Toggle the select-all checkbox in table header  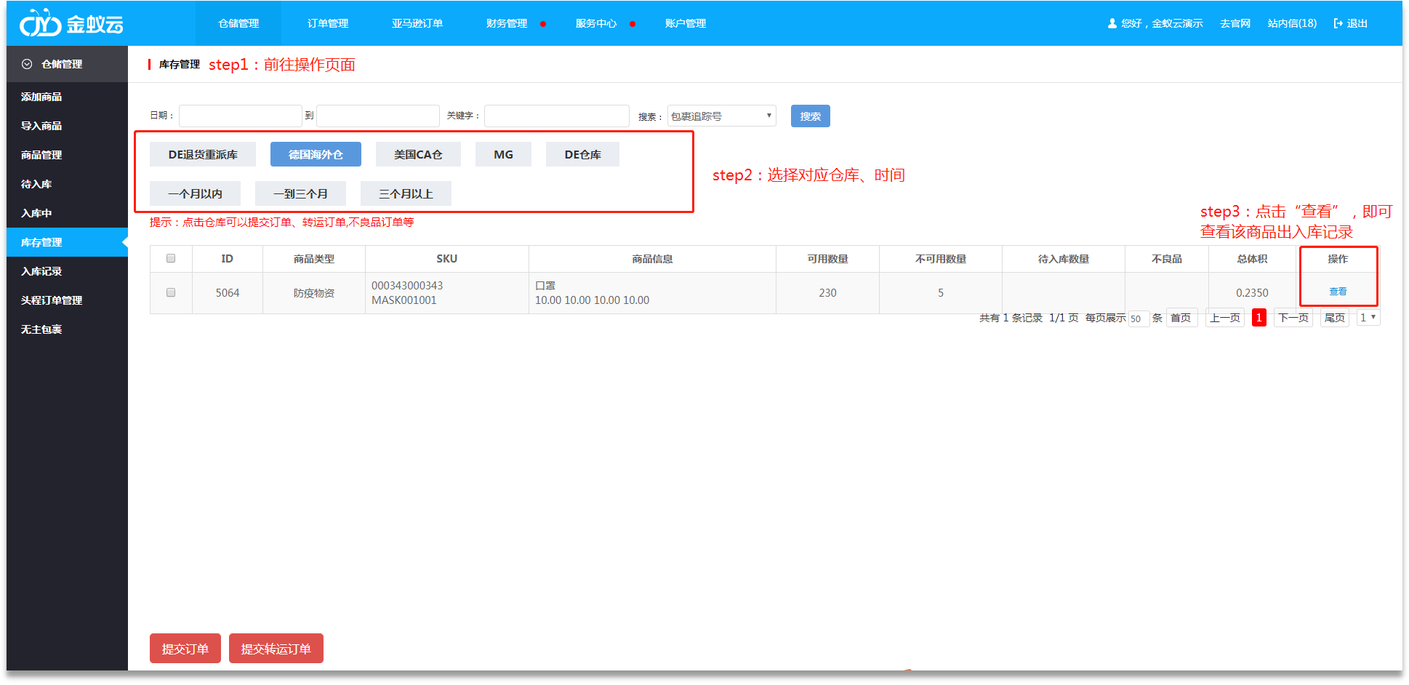tap(171, 258)
